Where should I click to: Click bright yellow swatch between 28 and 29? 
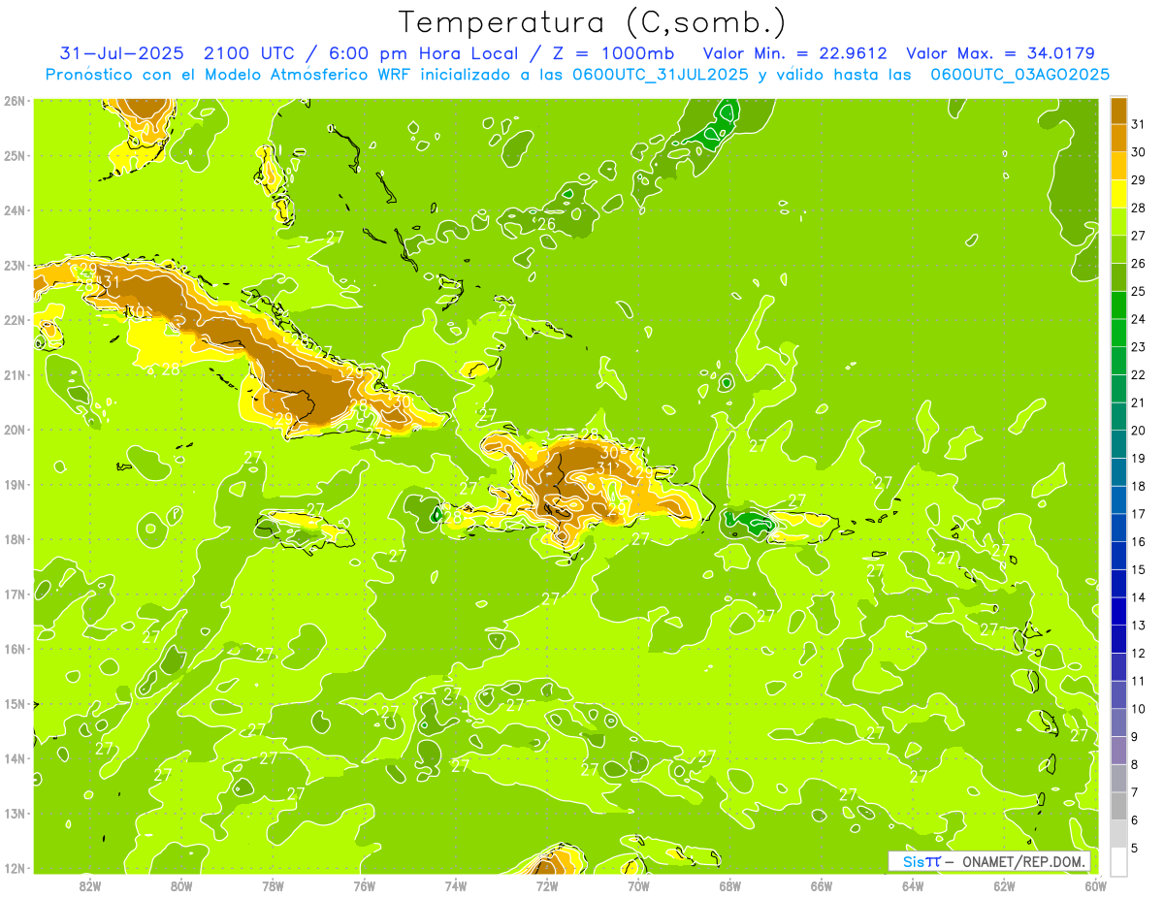click(x=1119, y=193)
